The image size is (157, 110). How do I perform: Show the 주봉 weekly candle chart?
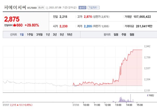(124, 35)
